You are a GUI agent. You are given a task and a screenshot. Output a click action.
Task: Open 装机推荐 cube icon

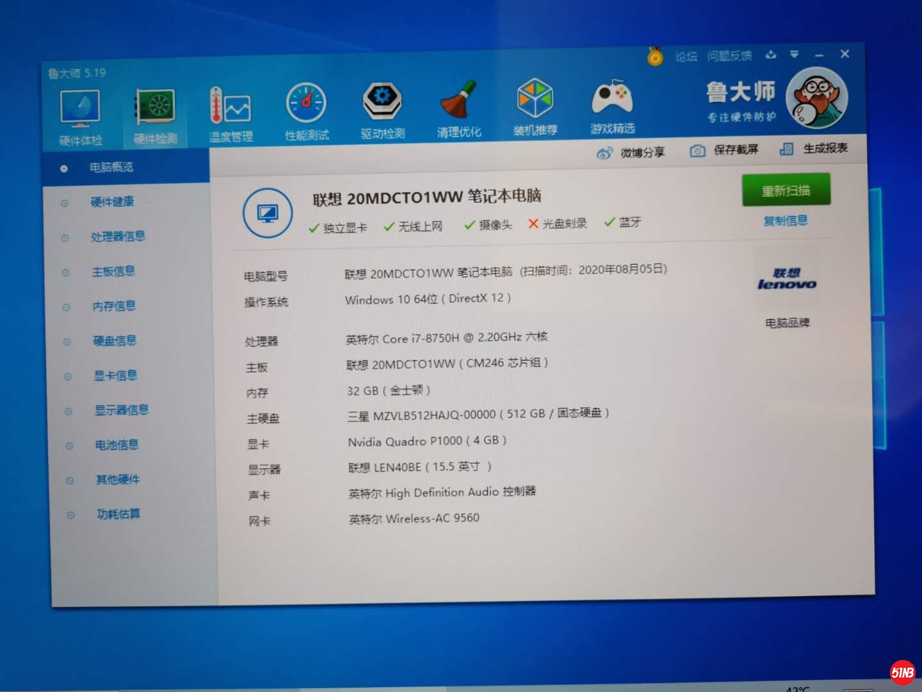pyautogui.click(x=535, y=99)
